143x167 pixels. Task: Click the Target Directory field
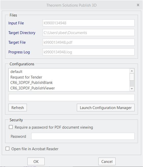point(88,33)
